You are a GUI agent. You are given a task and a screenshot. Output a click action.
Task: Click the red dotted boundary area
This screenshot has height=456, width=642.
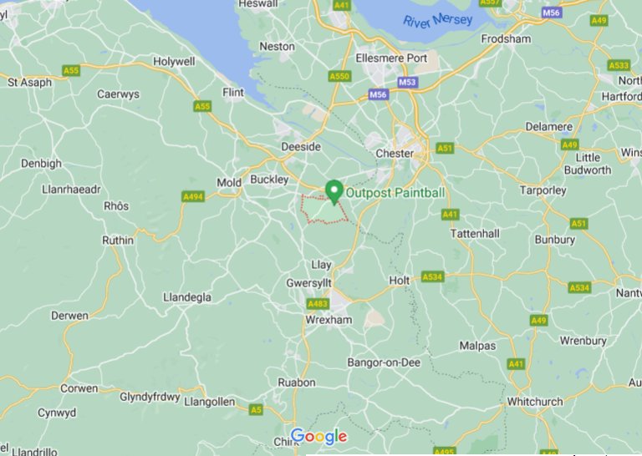324,210
